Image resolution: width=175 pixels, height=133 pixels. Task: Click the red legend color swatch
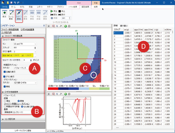tap(53, 89)
